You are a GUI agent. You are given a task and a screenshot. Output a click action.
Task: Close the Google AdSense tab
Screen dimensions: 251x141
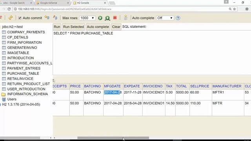tap(68, 3)
